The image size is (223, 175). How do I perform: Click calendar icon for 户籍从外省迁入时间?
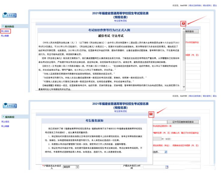(167, 167)
